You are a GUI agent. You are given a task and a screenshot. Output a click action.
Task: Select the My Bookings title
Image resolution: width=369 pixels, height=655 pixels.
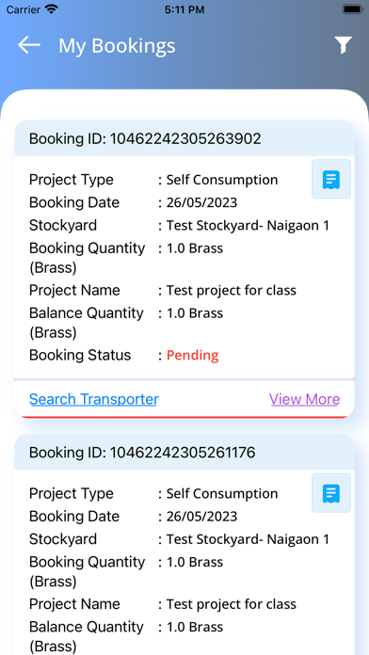click(117, 45)
